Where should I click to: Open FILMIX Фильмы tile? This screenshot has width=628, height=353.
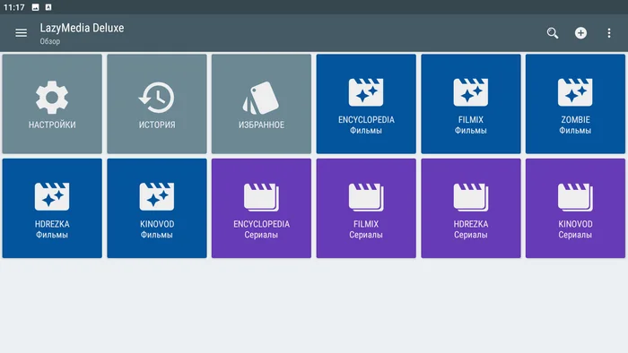pyautogui.click(x=471, y=104)
